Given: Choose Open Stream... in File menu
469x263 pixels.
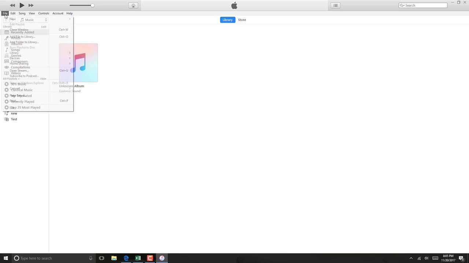Looking at the screenshot, I should click(x=38, y=70).
